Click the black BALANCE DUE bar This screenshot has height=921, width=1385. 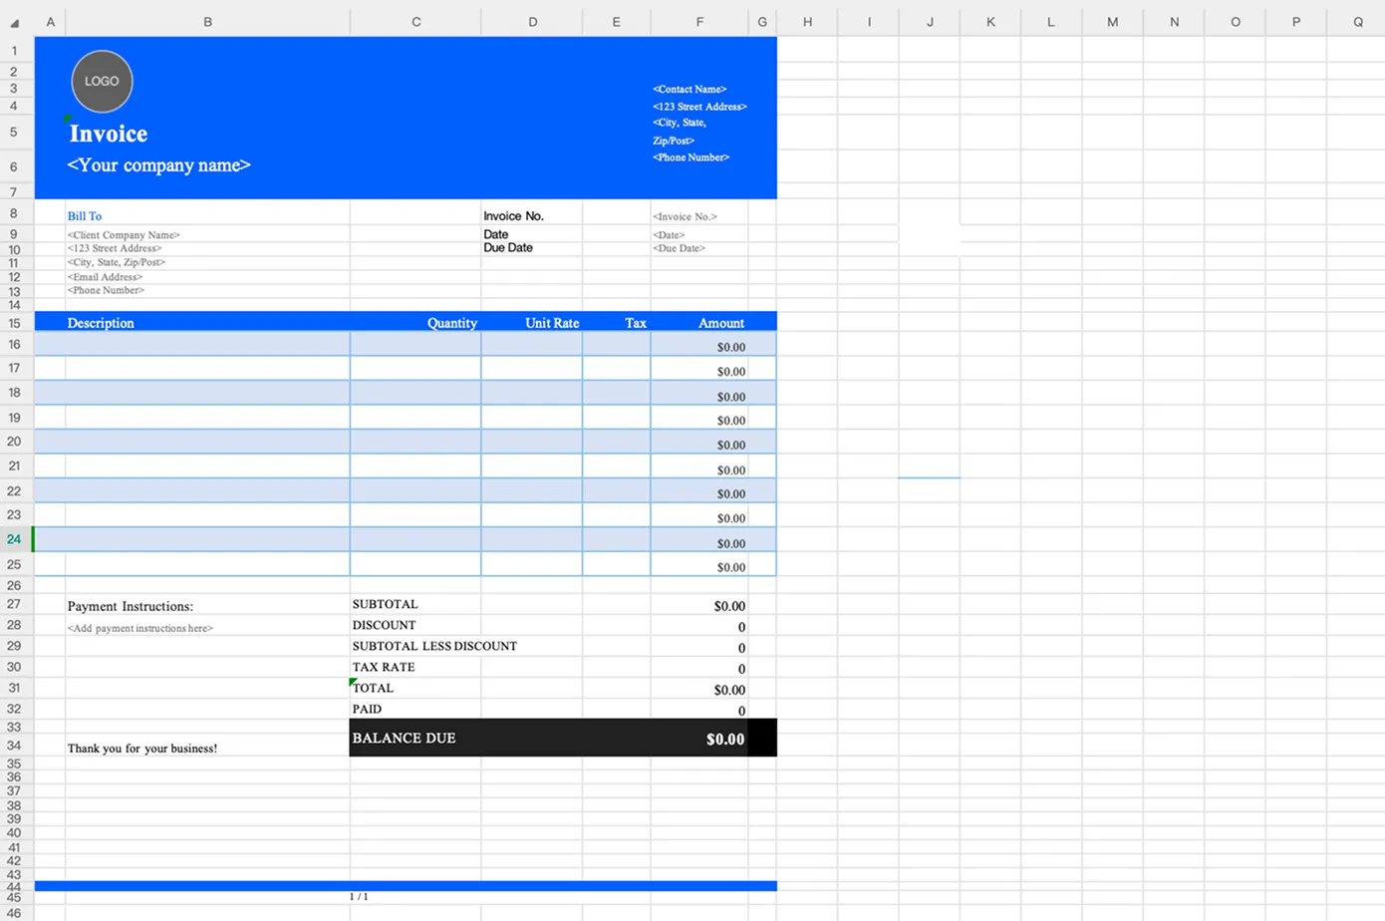pyautogui.click(x=498, y=738)
